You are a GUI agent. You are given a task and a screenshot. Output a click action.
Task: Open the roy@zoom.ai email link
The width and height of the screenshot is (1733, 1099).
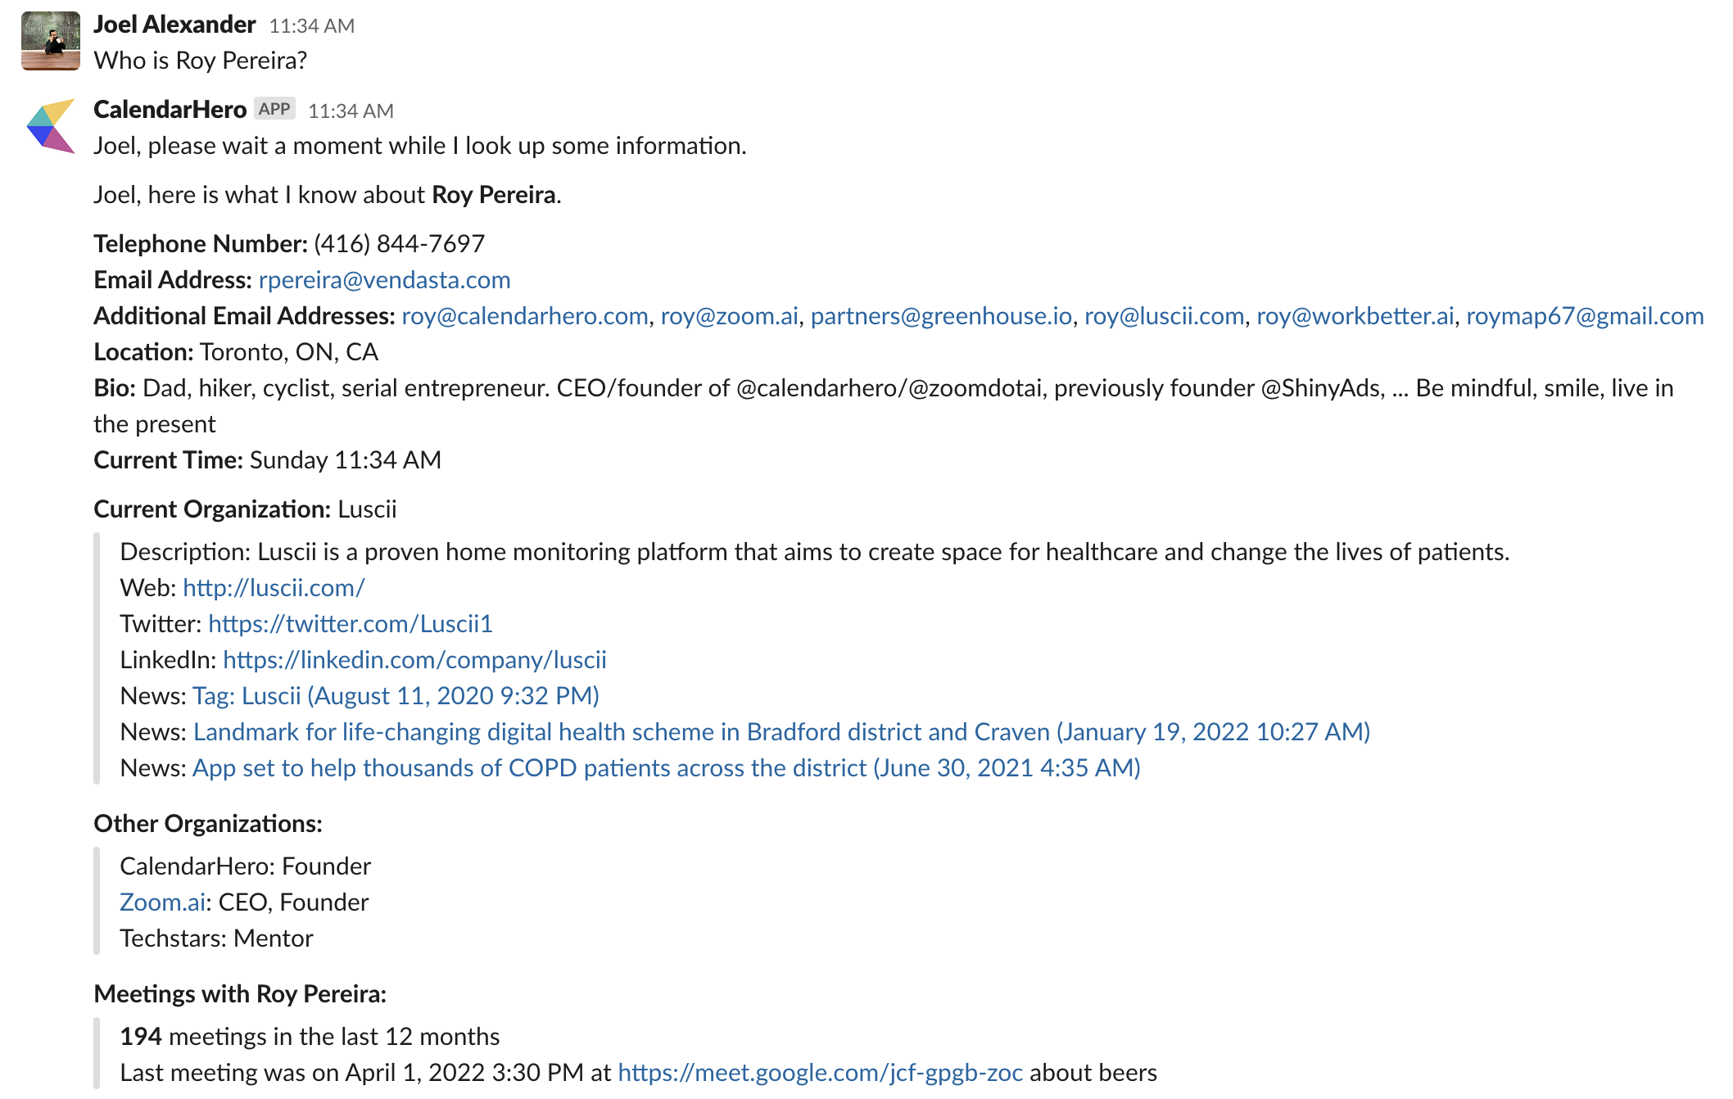[729, 316]
